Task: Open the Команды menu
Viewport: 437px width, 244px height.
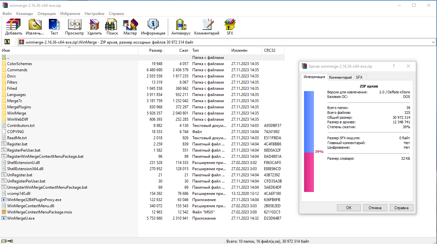Action: pyautogui.click(x=24, y=14)
